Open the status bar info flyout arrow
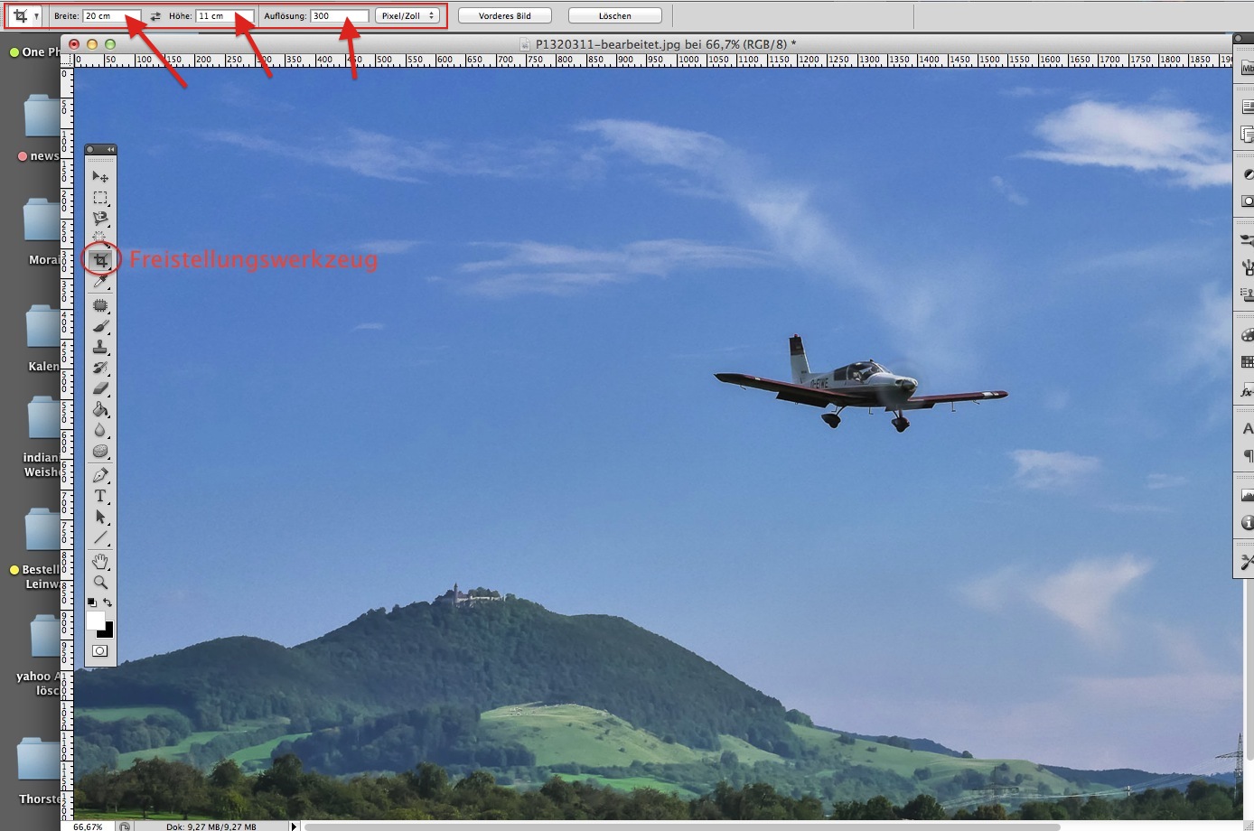The height and width of the screenshot is (831, 1254). coord(294,826)
